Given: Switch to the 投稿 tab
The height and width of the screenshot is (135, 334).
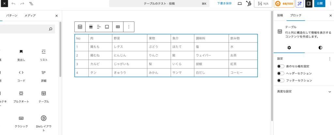Looking at the screenshot, I should pos(280,16).
